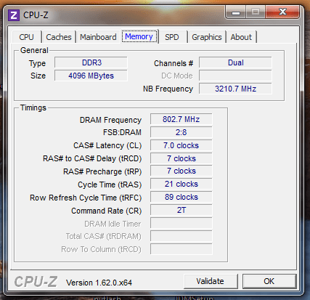The image size is (310, 300).
Task: Click the Validate button
Action: pyautogui.click(x=211, y=281)
